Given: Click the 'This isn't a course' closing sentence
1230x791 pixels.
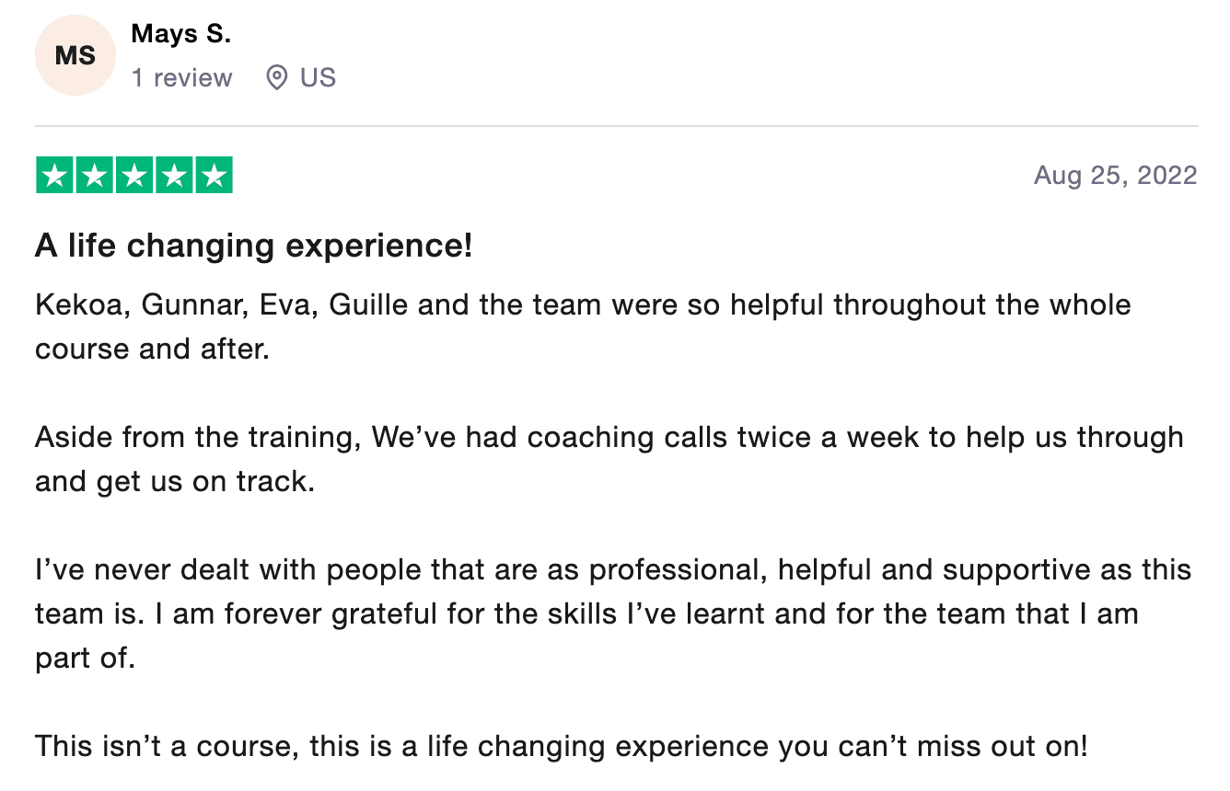Looking at the screenshot, I should [x=561, y=746].
